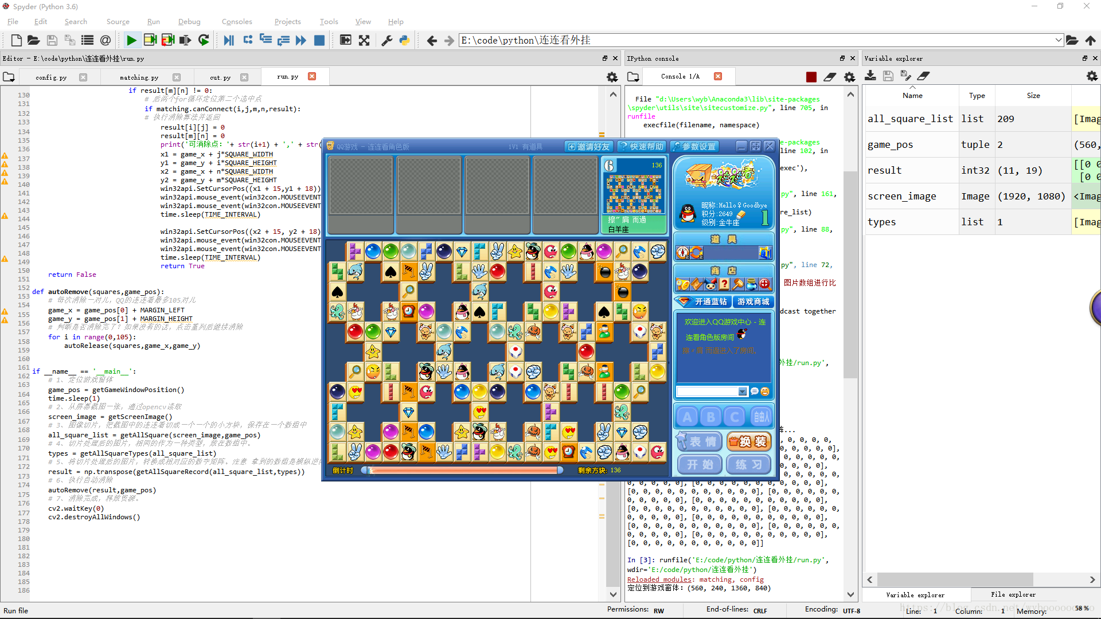Run cell and advance icon

click(167, 40)
